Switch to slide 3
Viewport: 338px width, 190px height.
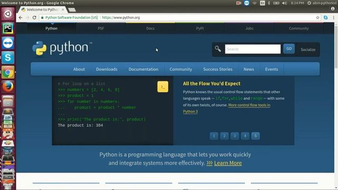(x=234, y=136)
